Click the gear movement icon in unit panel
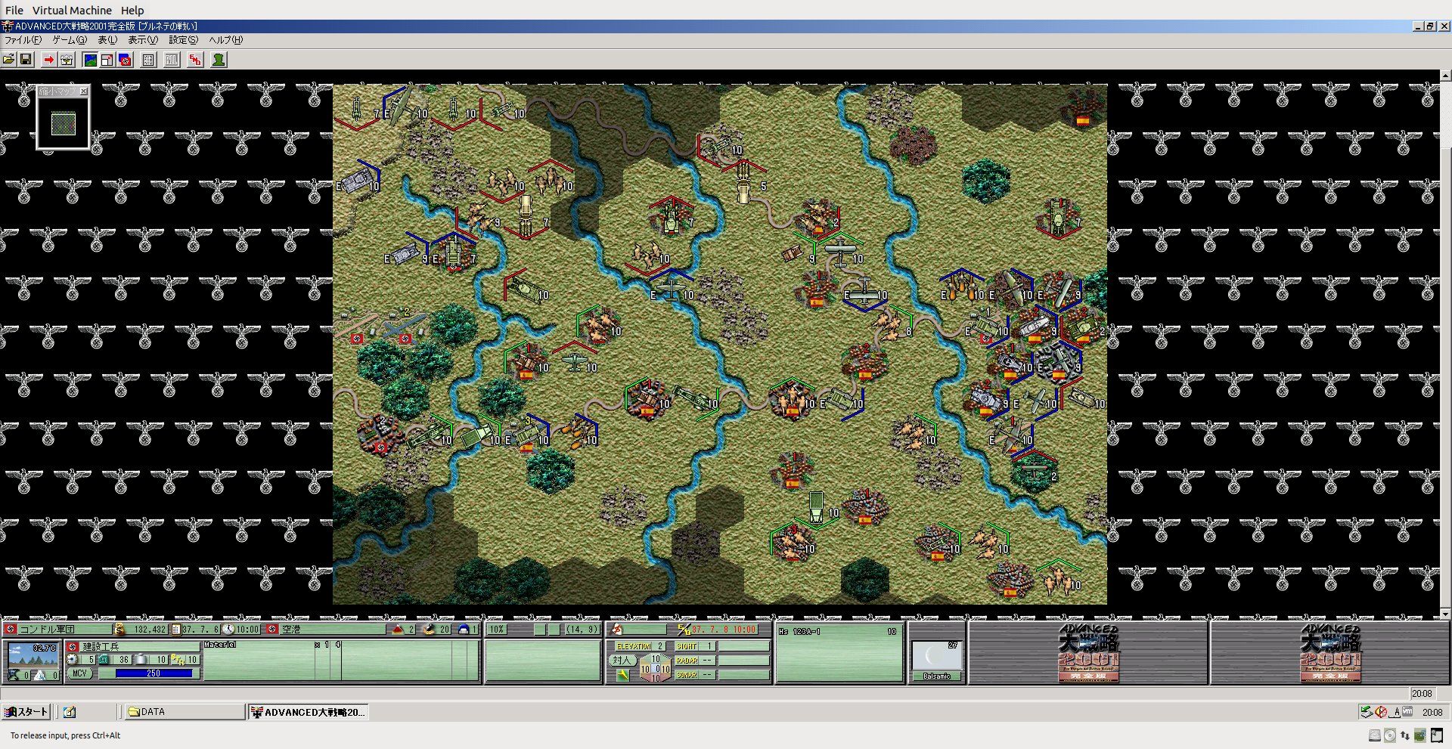Screen dimensions: 1452x749 click(73, 660)
